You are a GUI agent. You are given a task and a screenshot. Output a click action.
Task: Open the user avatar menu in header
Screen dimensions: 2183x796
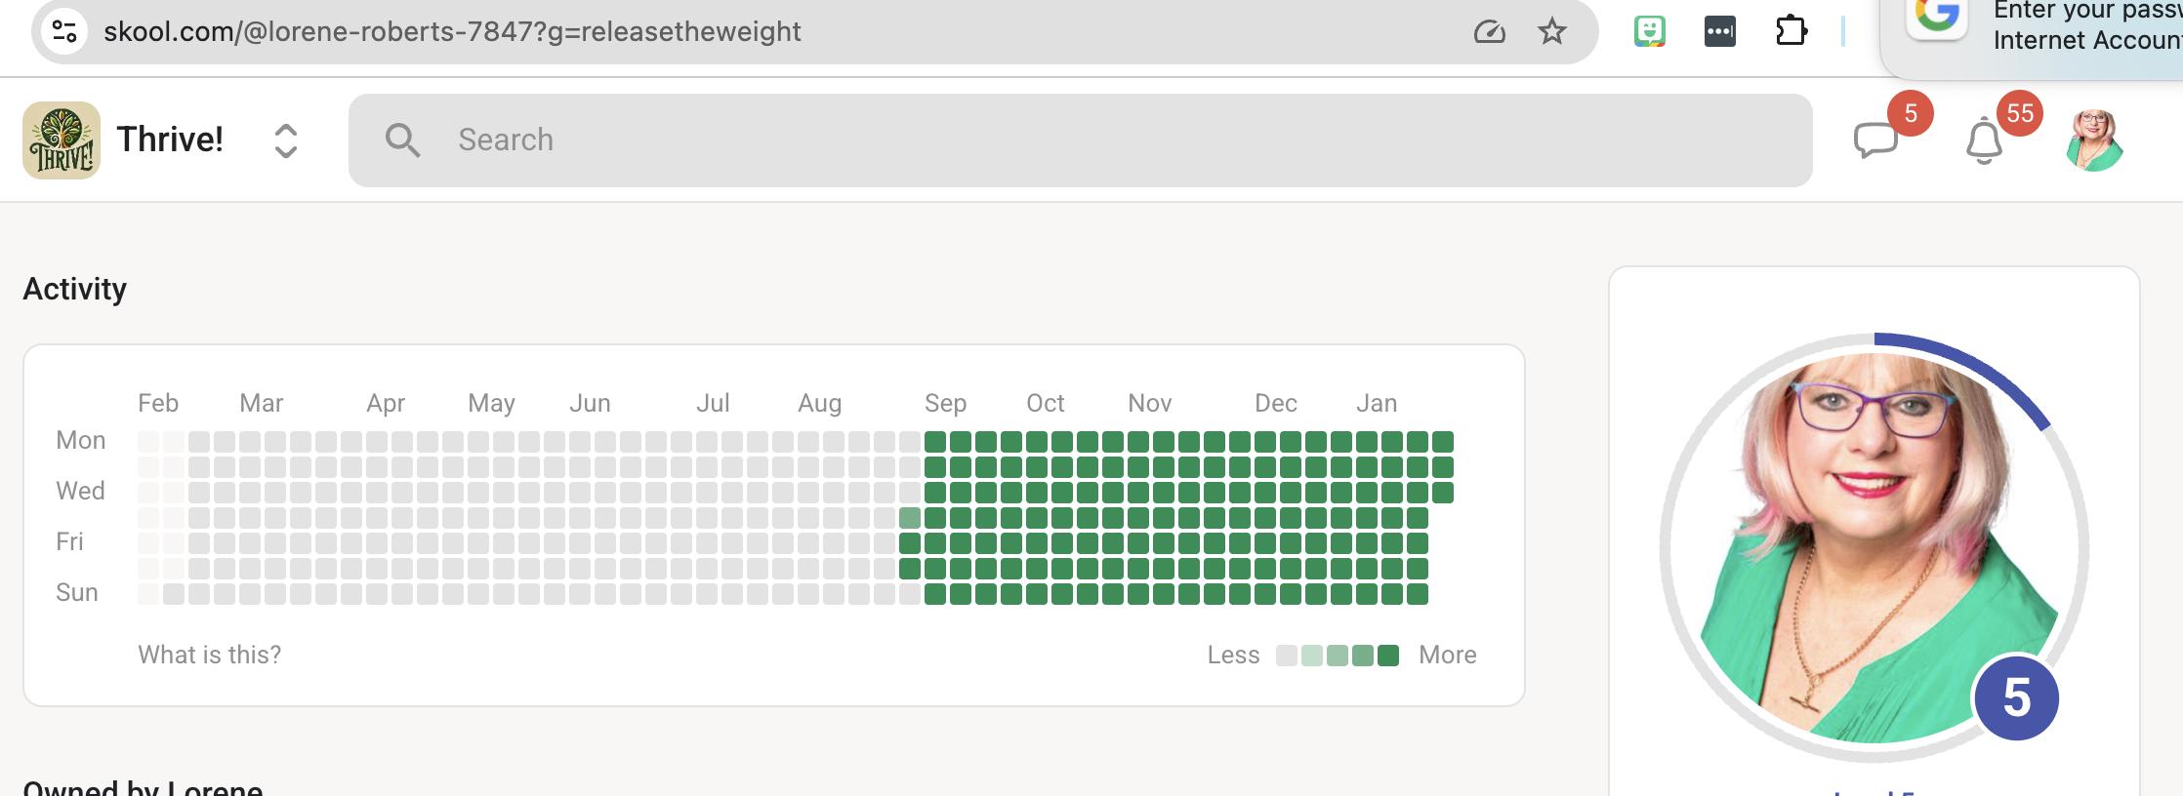(2094, 140)
